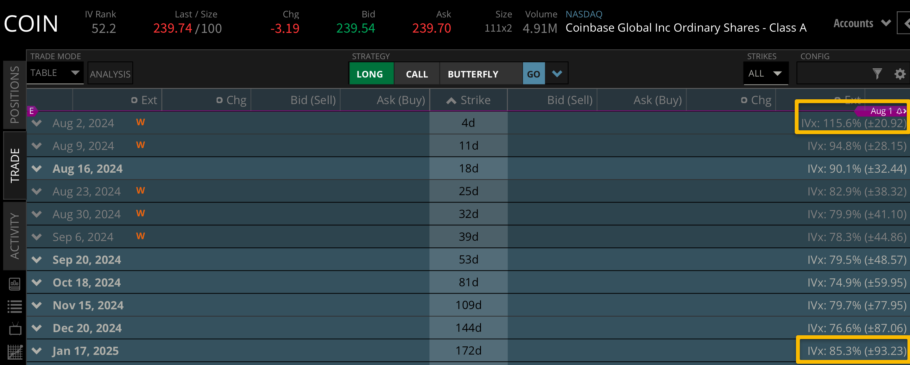This screenshot has width=910, height=365.
Task: Toggle the LONG strategy direction button
Action: pyautogui.click(x=370, y=74)
